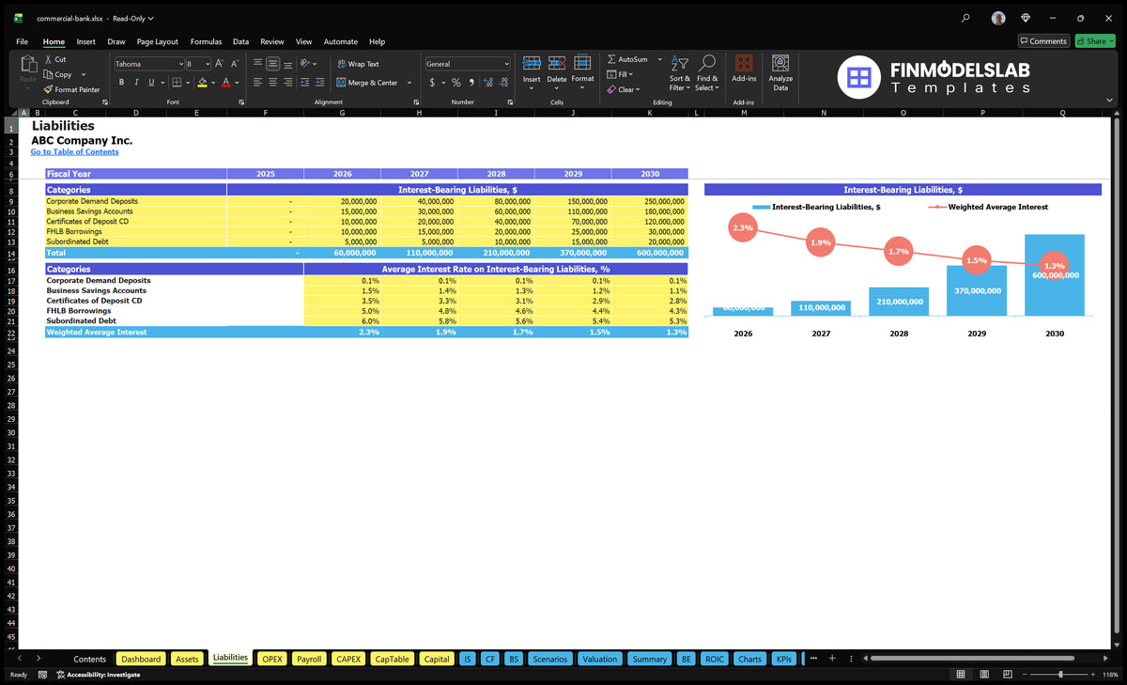Adjust the zoom slider in status bar
The width and height of the screenshot is (1127, 685).
1061,675
